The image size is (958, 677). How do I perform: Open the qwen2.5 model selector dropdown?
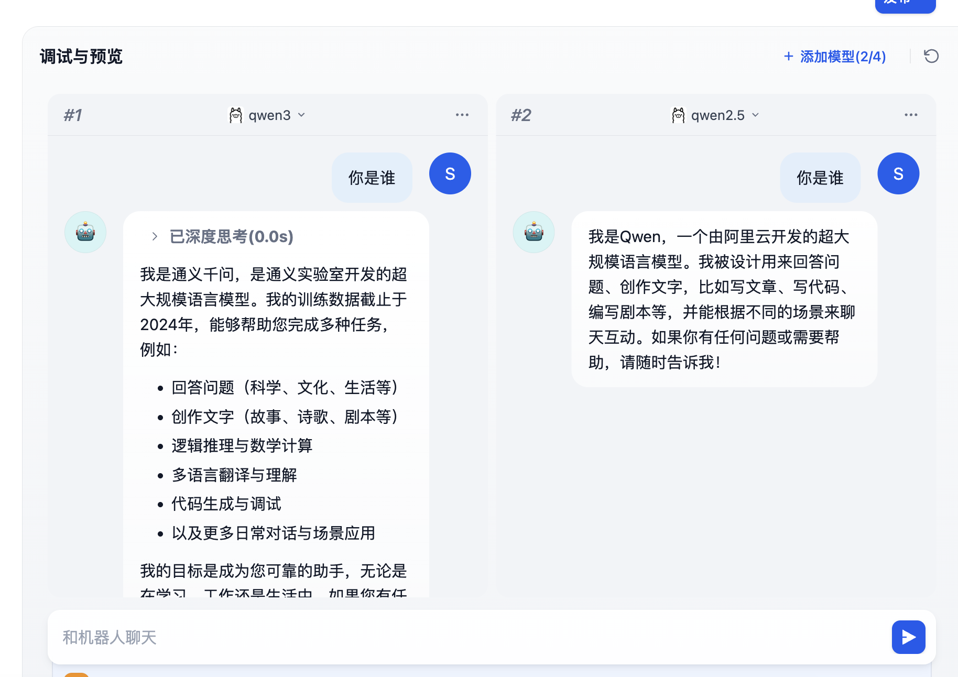(x=716, y=115)
